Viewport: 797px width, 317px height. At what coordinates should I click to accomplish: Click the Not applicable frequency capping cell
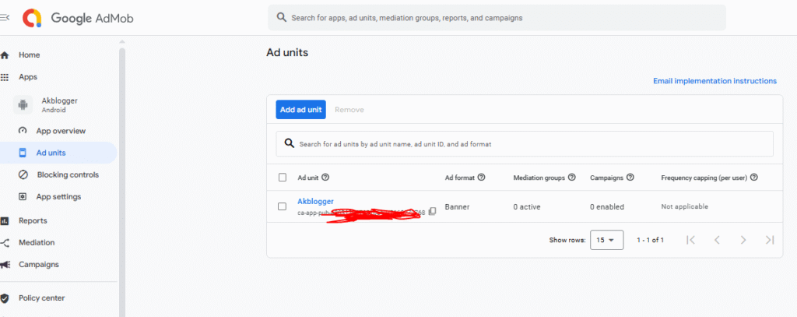click(684, 206)
